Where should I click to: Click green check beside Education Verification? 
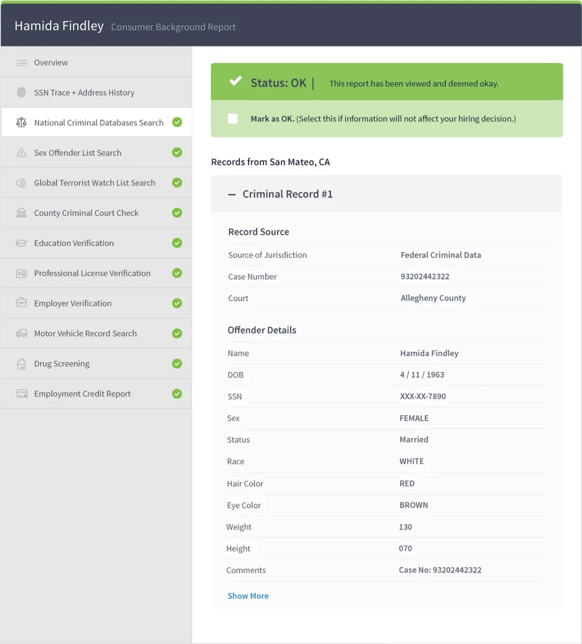(177, 243)
